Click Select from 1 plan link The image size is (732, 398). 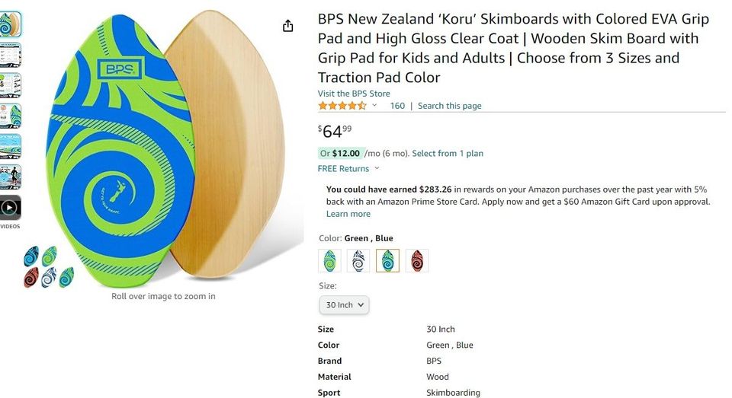(x=448, y=154)
